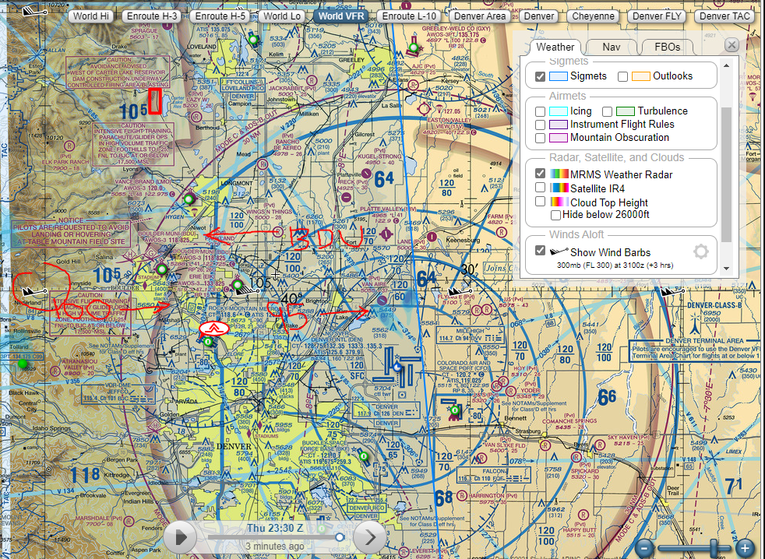
Task: Uncheck the Sigmets checkbox
Action: 540,76
